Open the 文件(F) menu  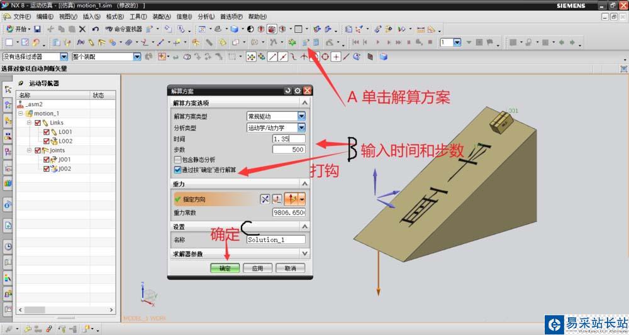[22, 16]
